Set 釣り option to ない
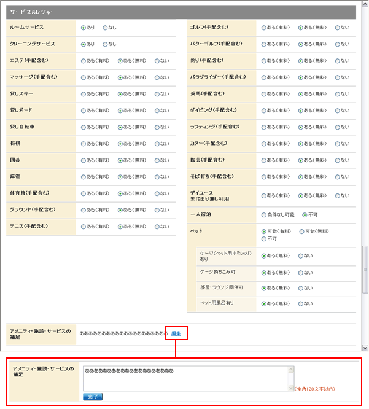 tap(338, 61)
